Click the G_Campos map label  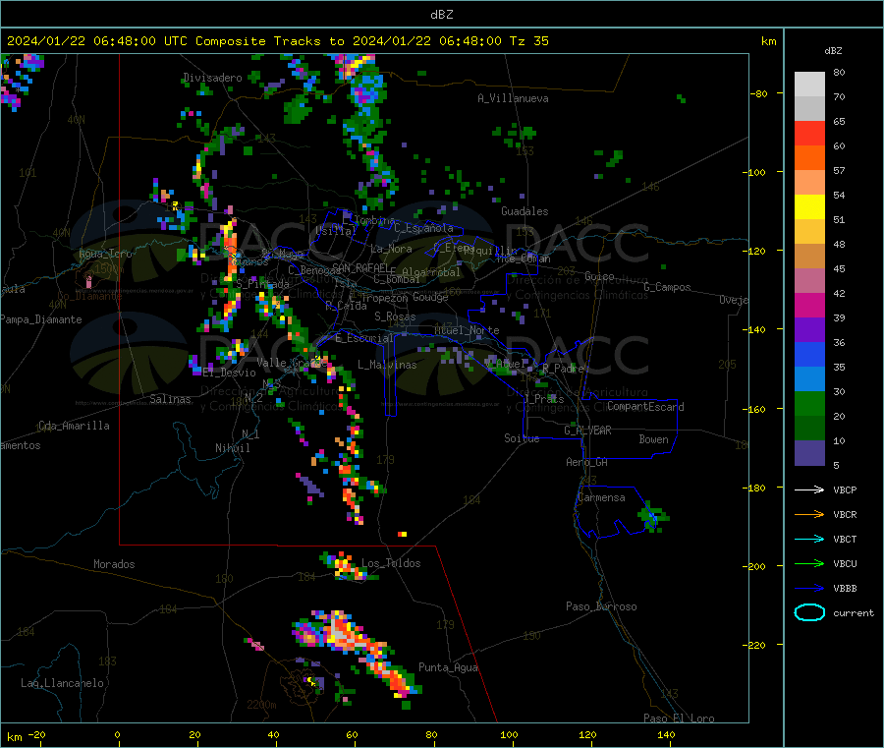(x=668, y=287)
